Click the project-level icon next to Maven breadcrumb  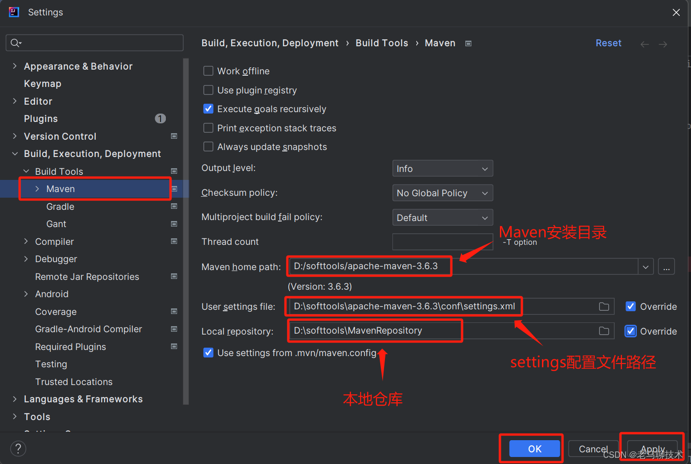[469, 43]
